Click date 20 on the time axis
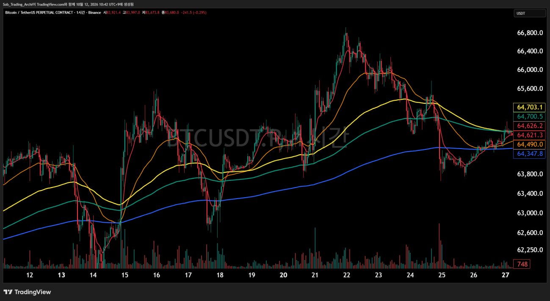This screenshot has height=301, width=550. point(283,275)
